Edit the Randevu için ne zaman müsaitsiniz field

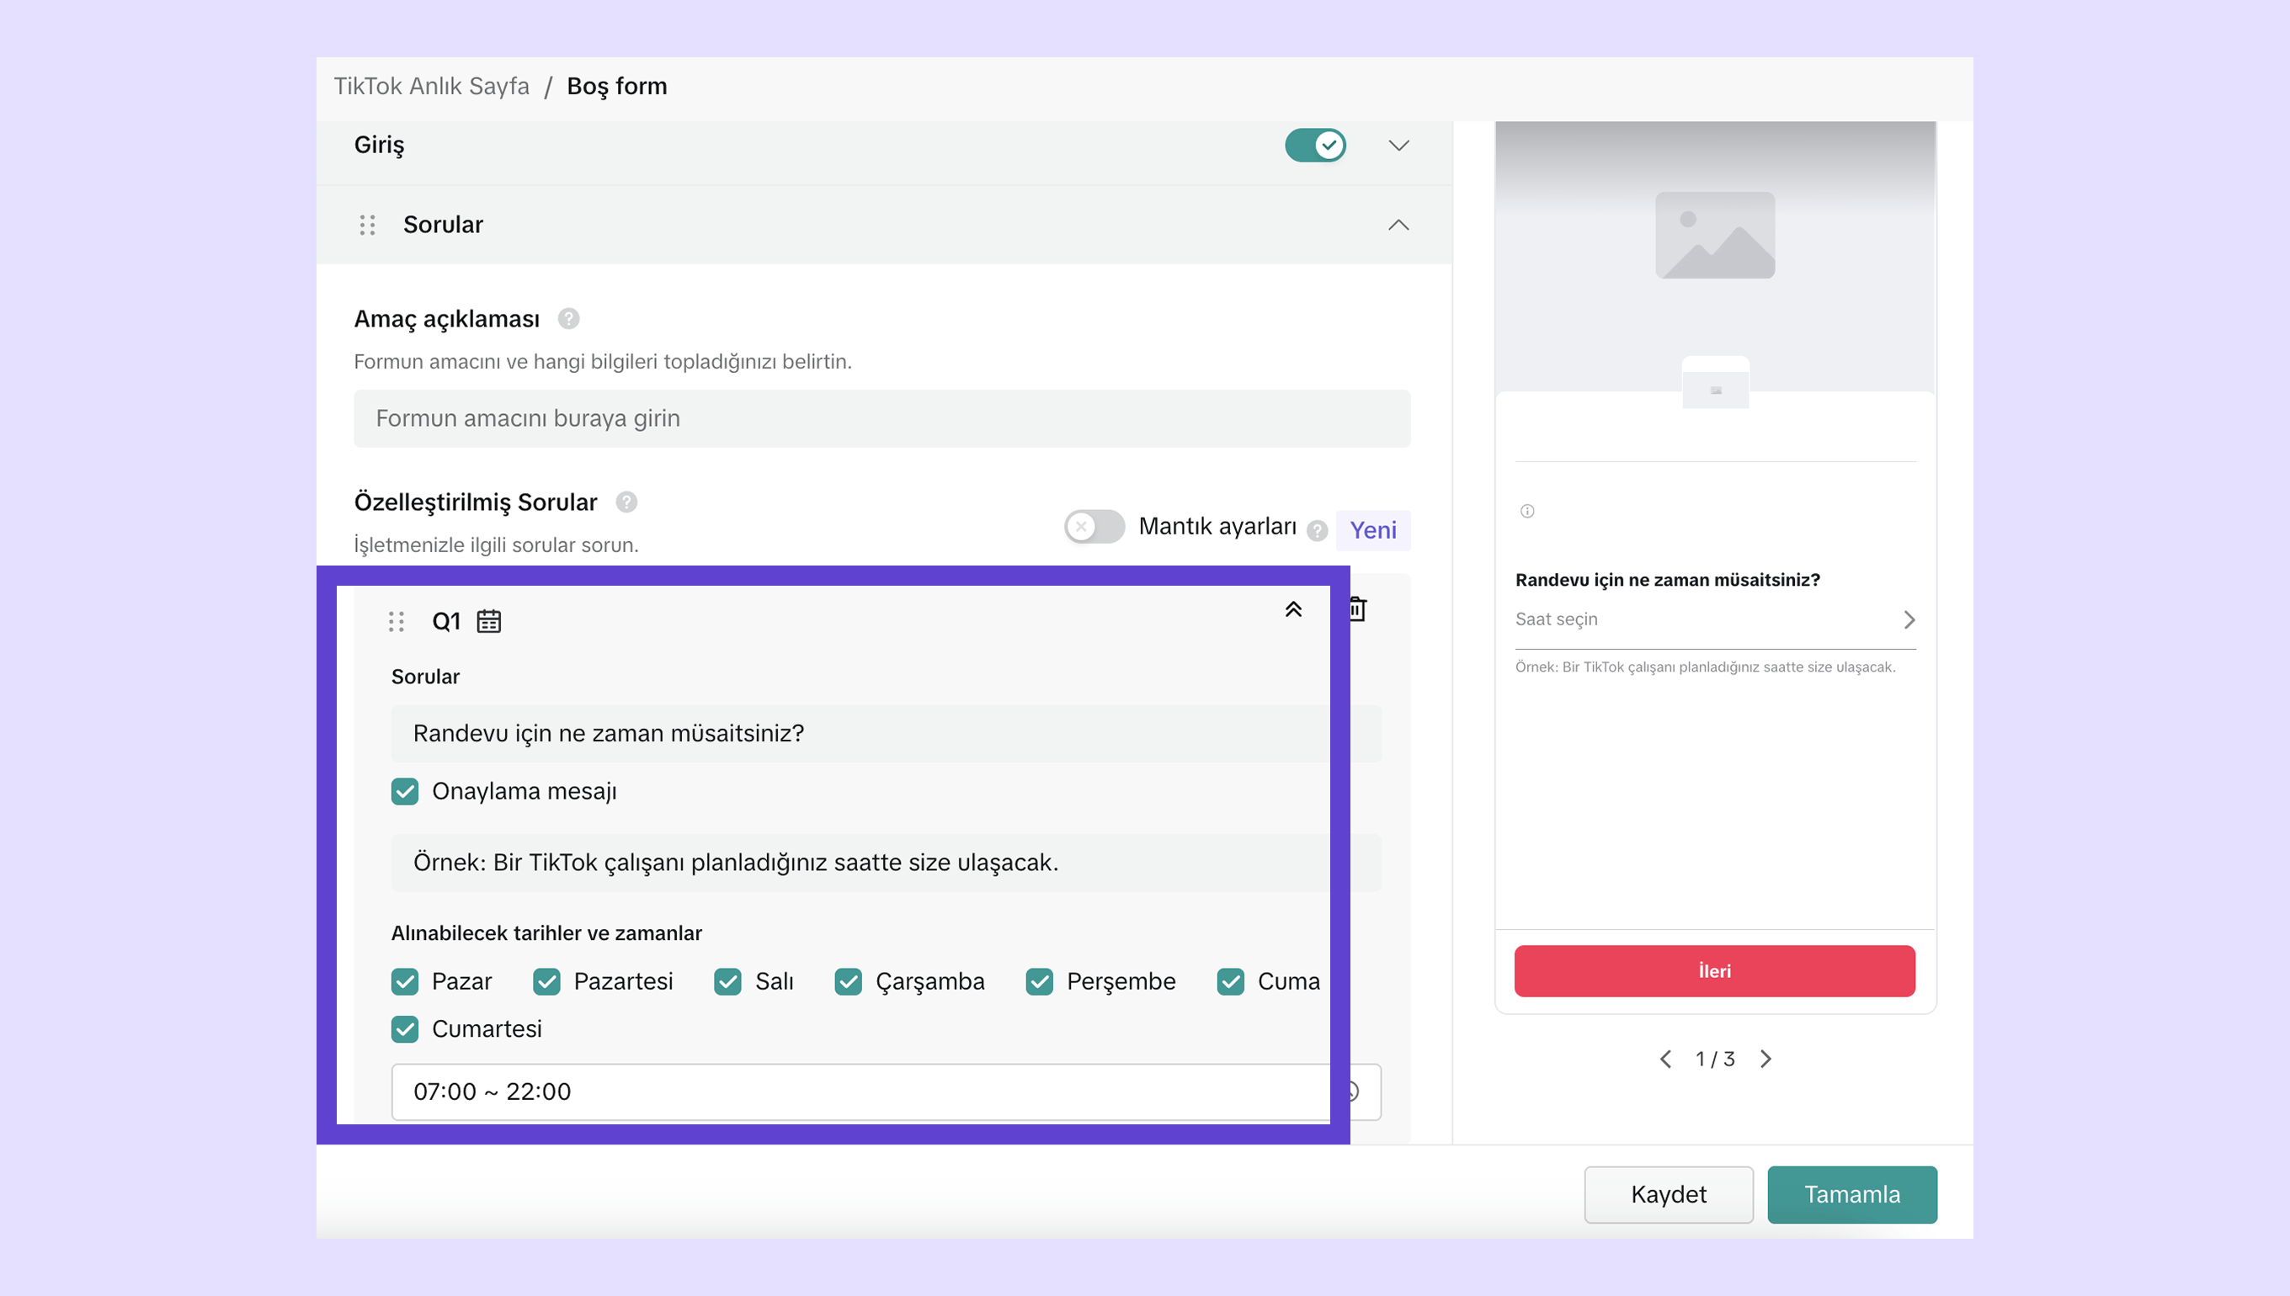pos(886,734)
